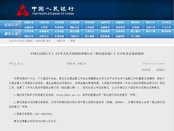Visit the 反洗钱 page
Screen dimensions: 174x131
136,27
